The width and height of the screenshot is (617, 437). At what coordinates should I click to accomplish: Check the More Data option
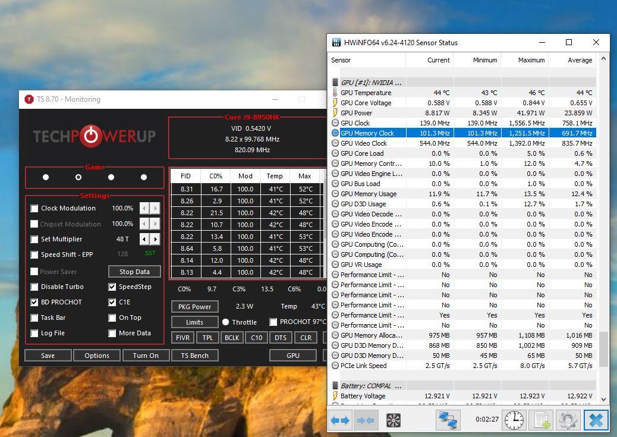pyautogui.click(x=112, y=334)
